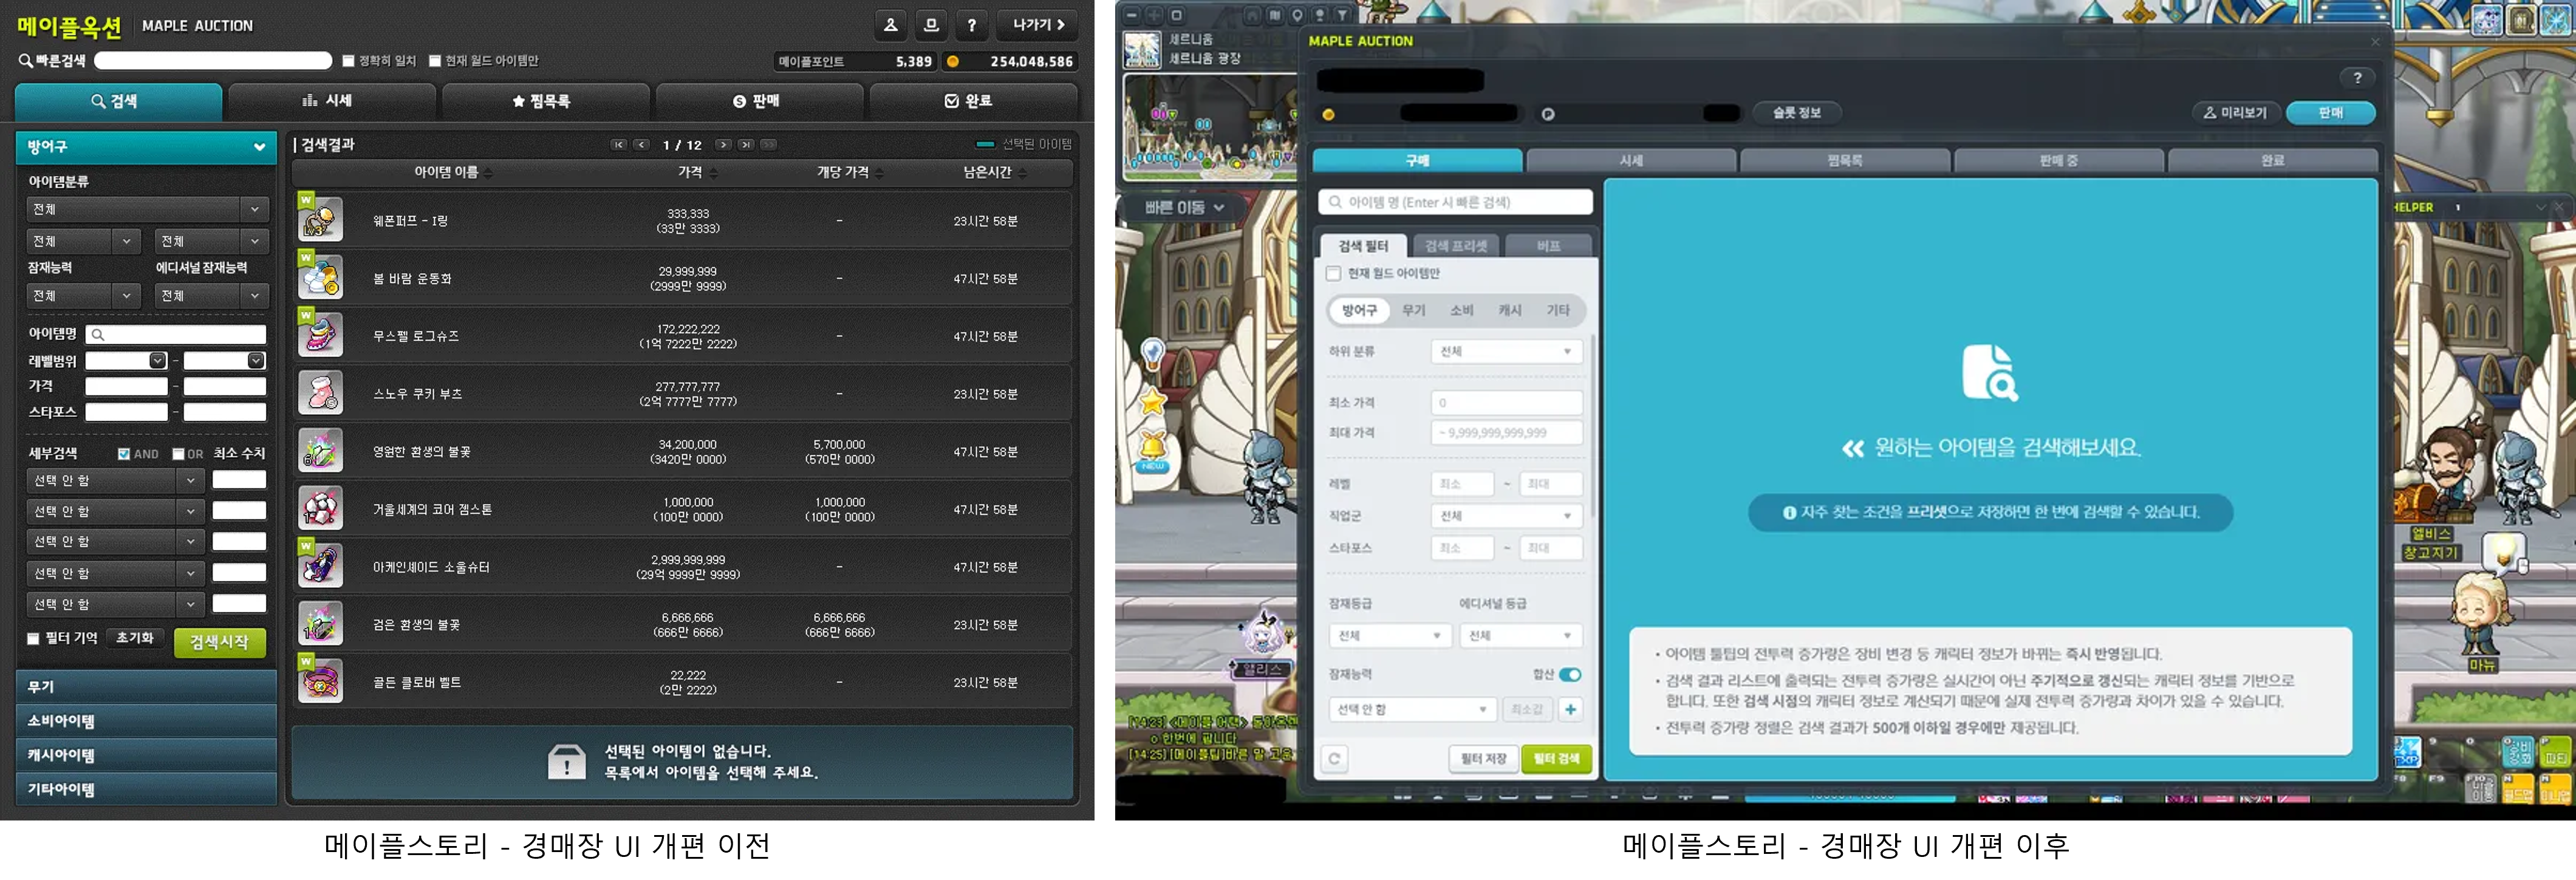Click the 영원한 환생의 불꽃 item icon
2576x880 pixels.
point(321,451)
